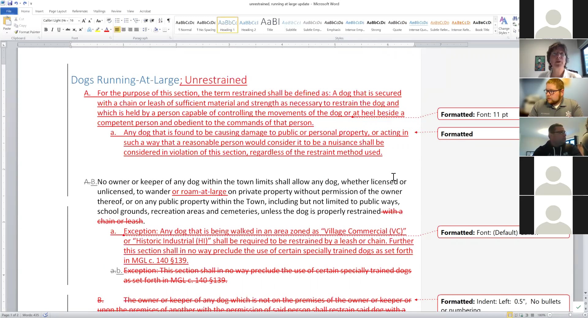The height and width of the screenshot is (318, 588).
Task: Expand the bullets list dropdown
Action: 122,21
